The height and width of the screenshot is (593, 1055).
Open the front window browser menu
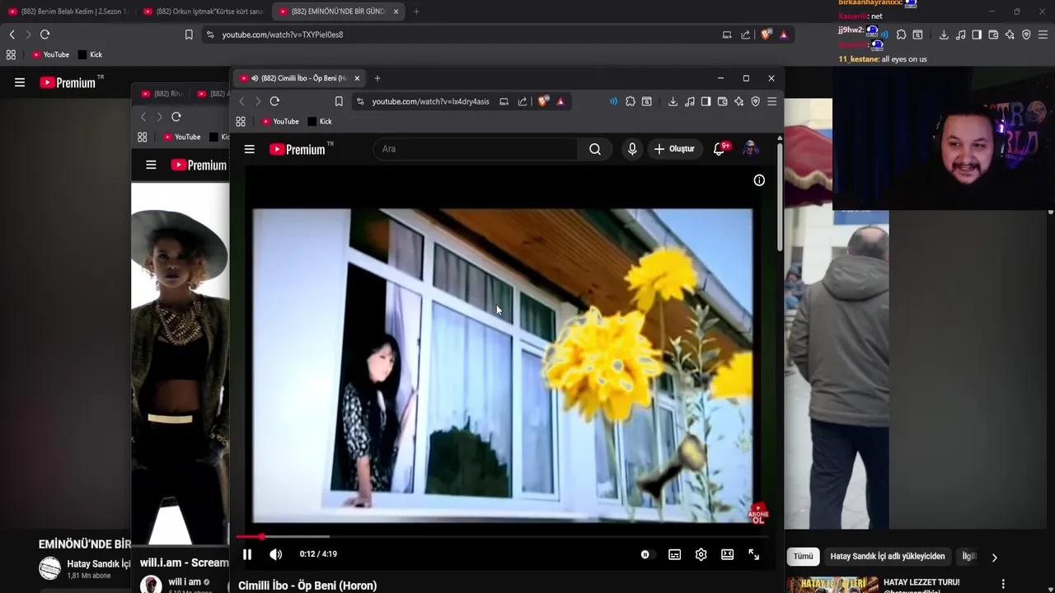coord(772,101)
